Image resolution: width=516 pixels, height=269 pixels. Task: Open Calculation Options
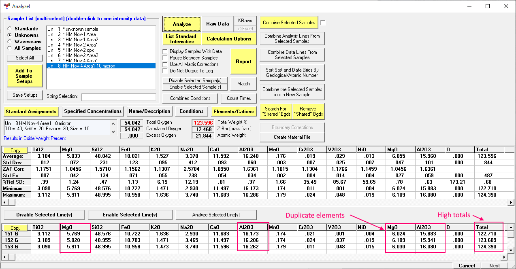pyautogui.click(x=229, y=39)
